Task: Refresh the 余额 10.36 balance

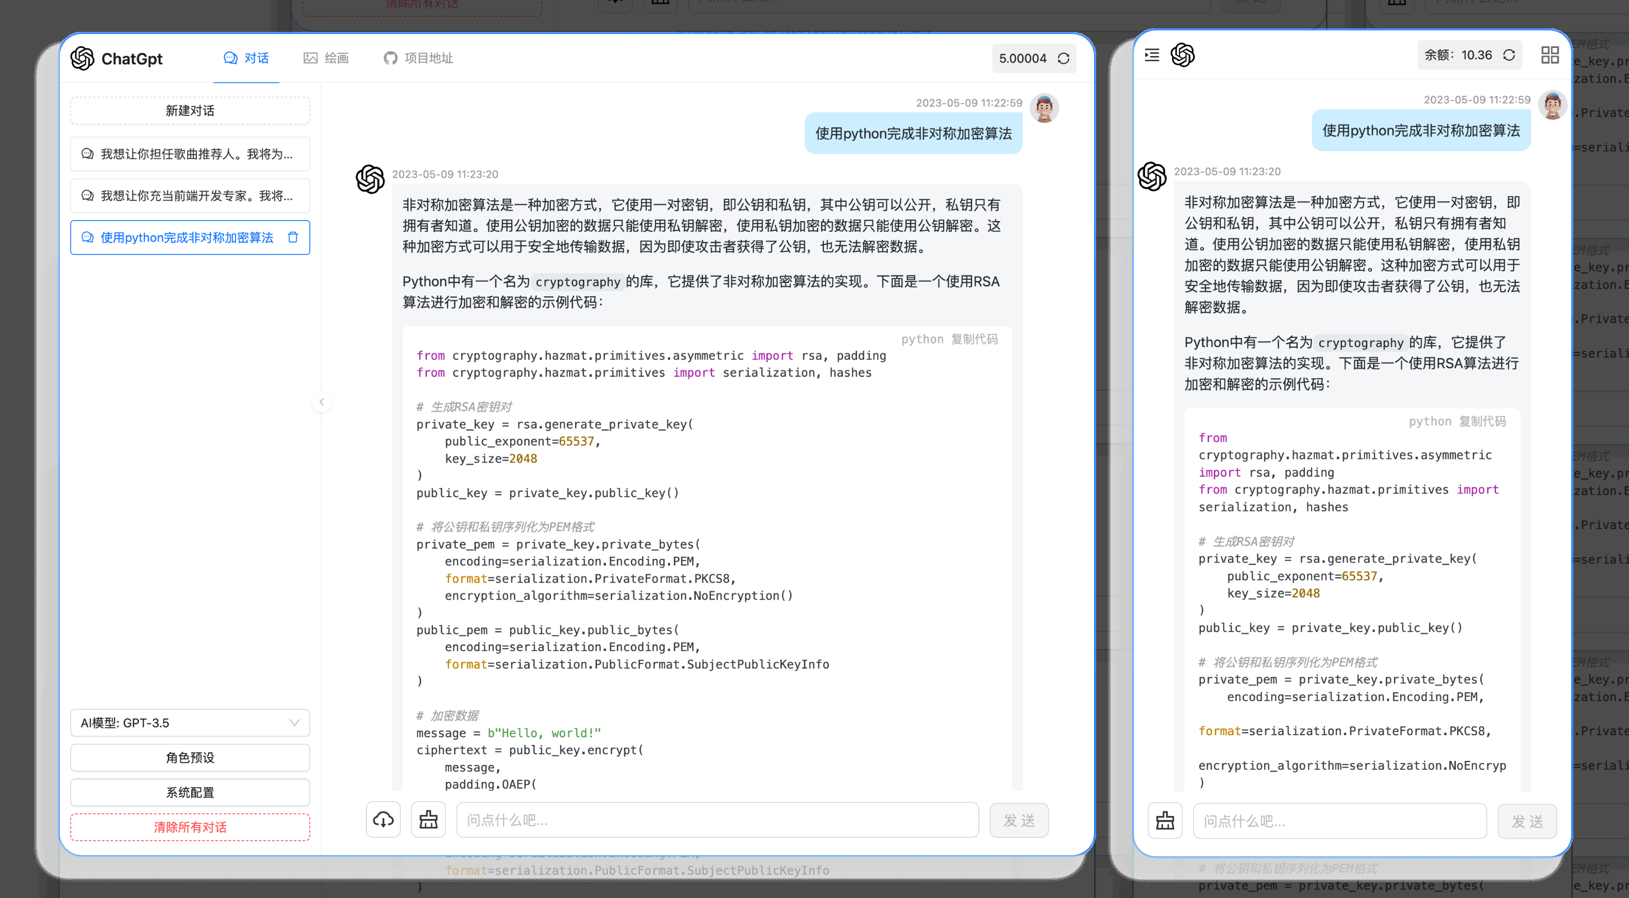Action: point(1508,55)
